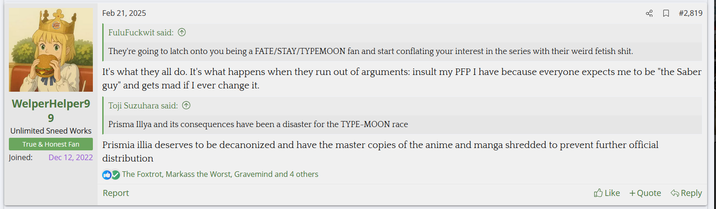Image resolution: width=716 pixels, height=209 pixels.
Task: Reply to WelperHelper99's post
Action: [686, 193]
